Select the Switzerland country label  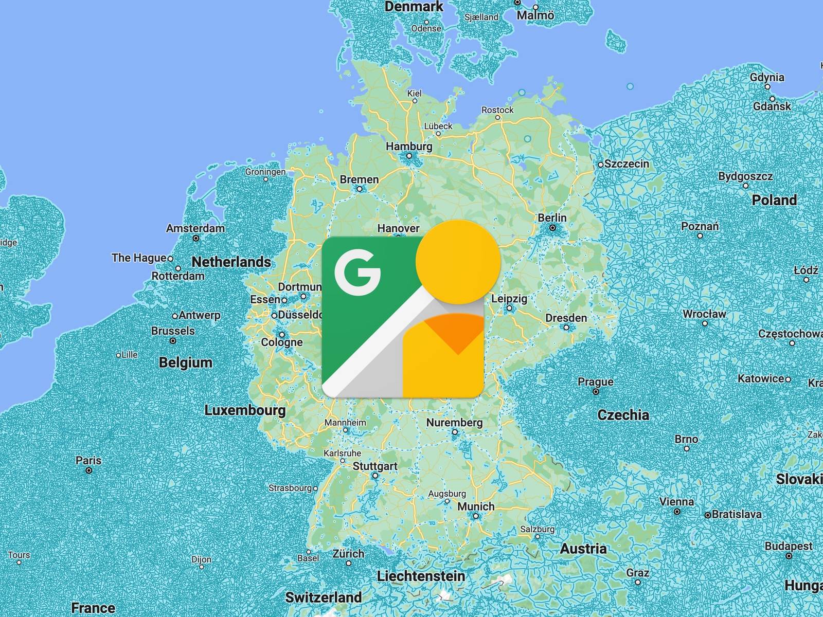(323, 597)
